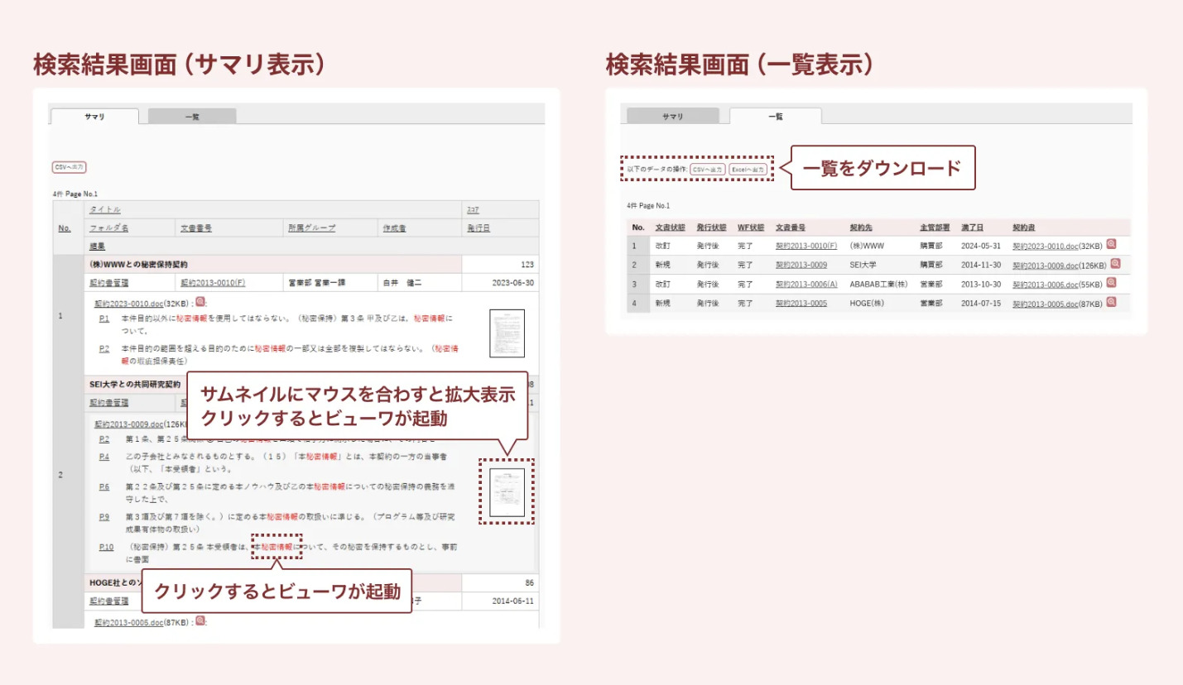Click title SEI大学との共同研究契約

[x=134, y=385]
